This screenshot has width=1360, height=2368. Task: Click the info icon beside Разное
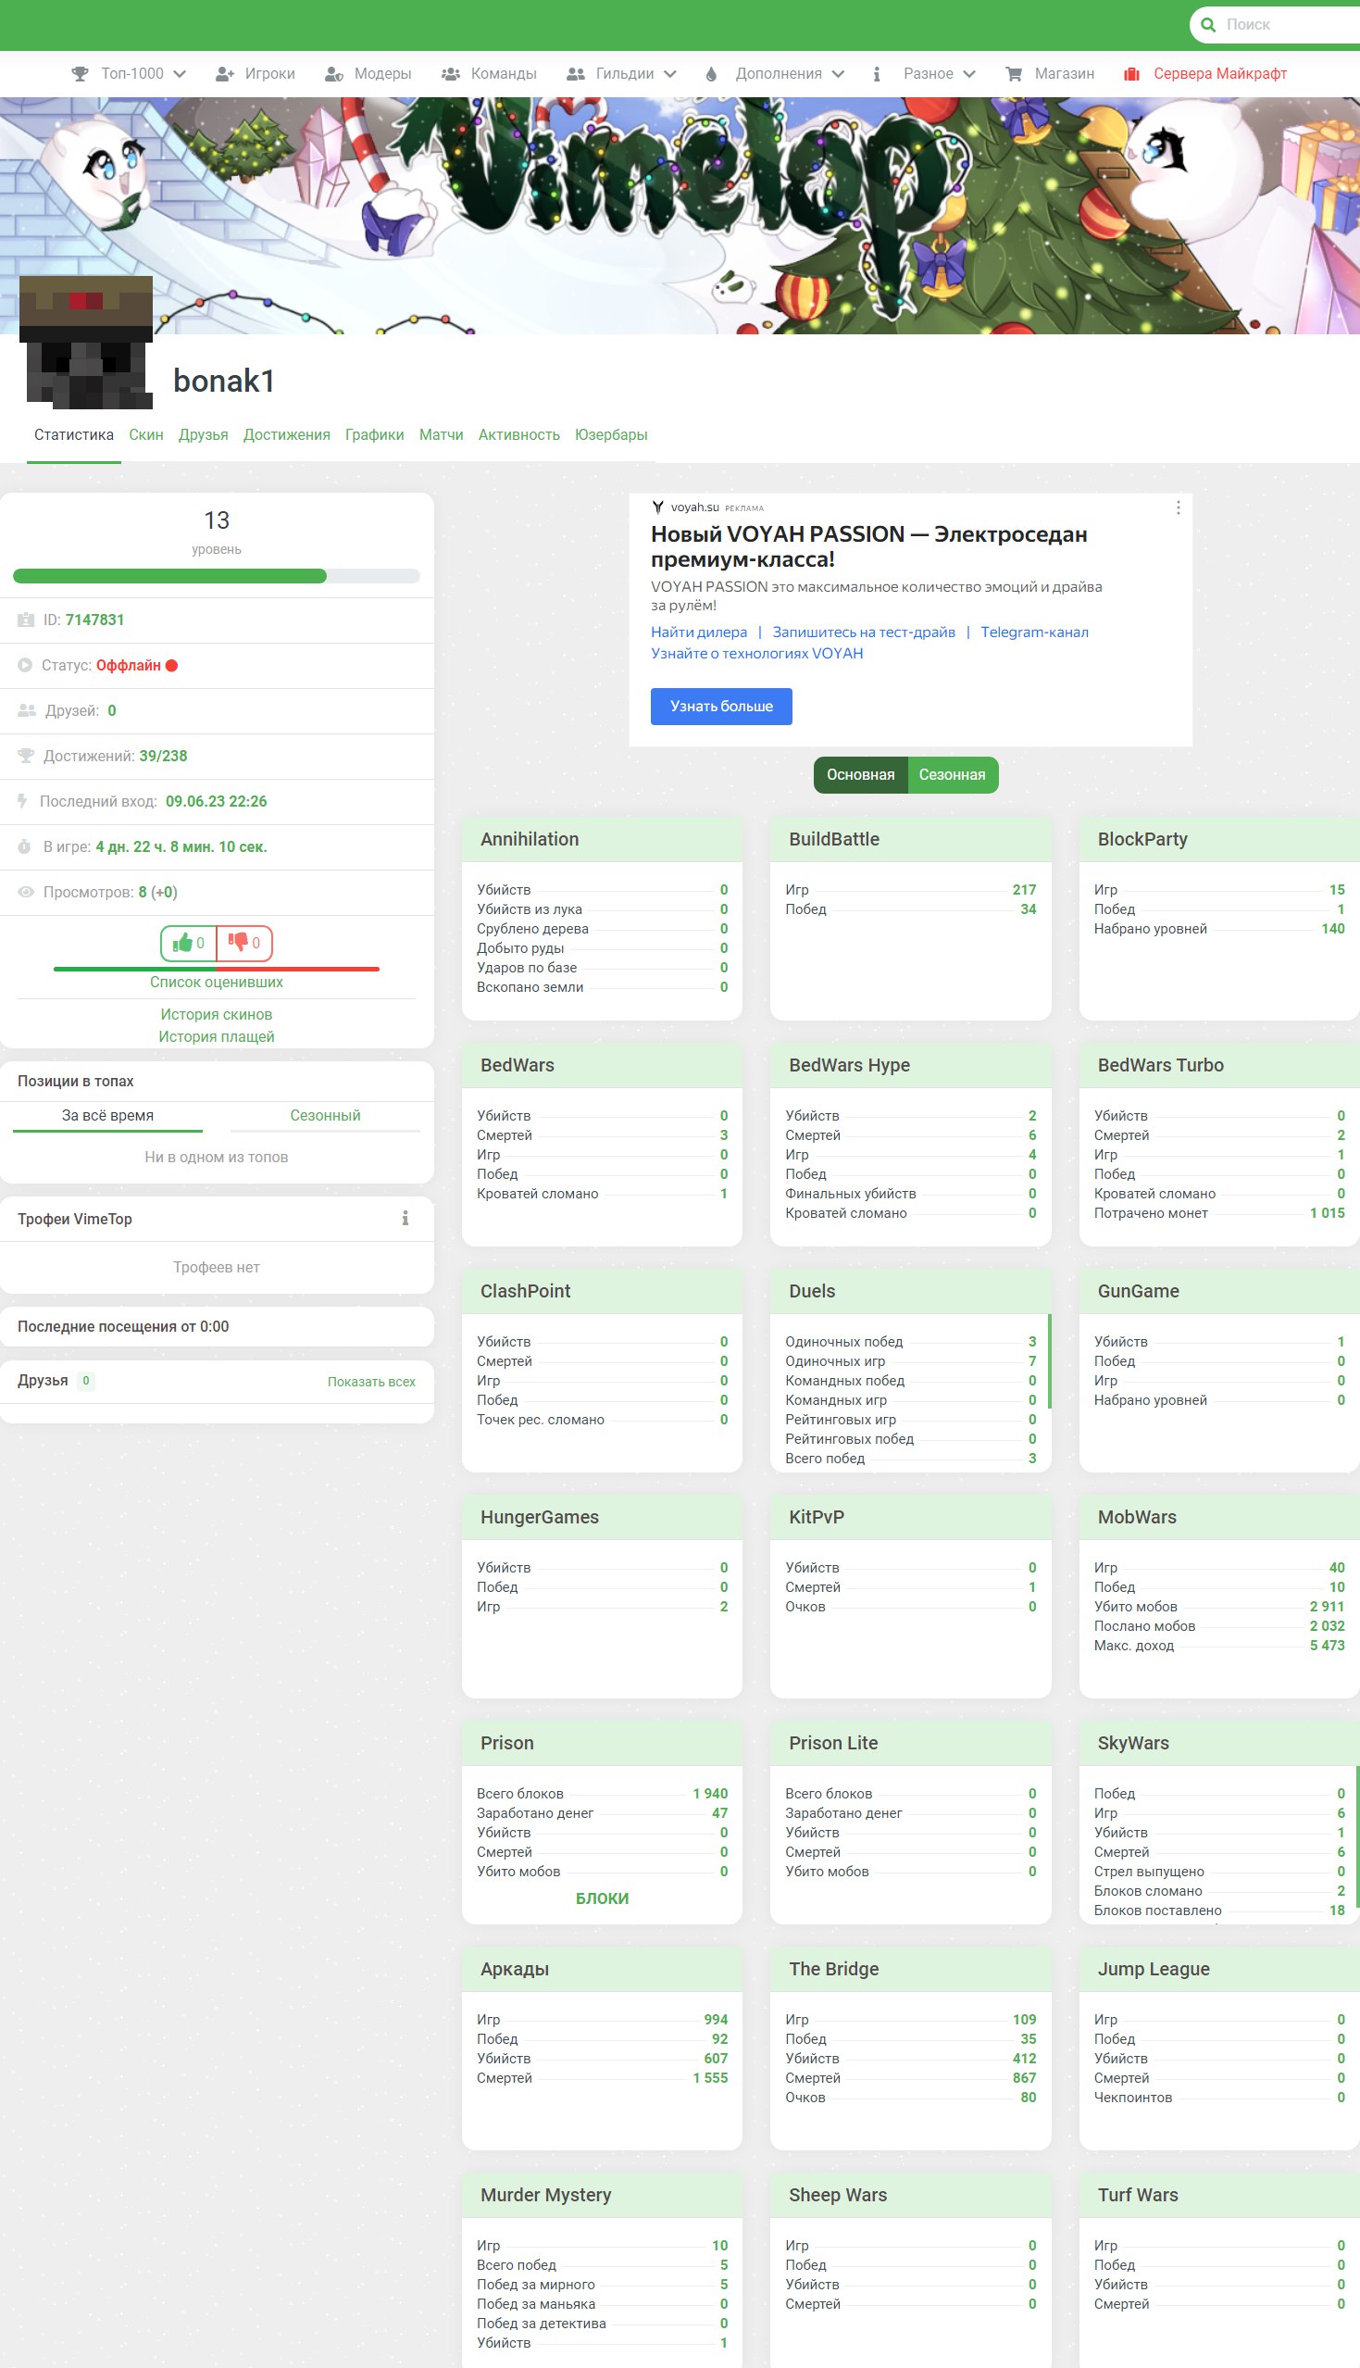(876, 74)
